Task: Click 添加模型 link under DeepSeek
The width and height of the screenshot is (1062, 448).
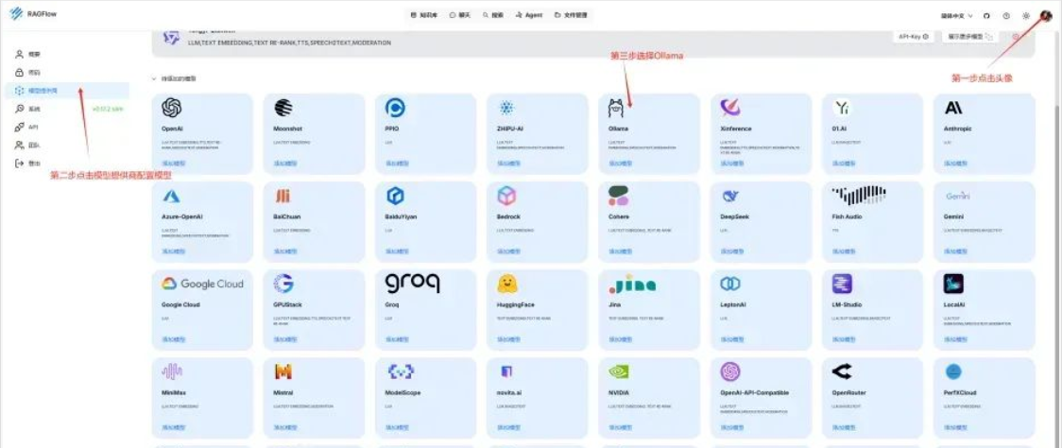Action: coord(730,250)
